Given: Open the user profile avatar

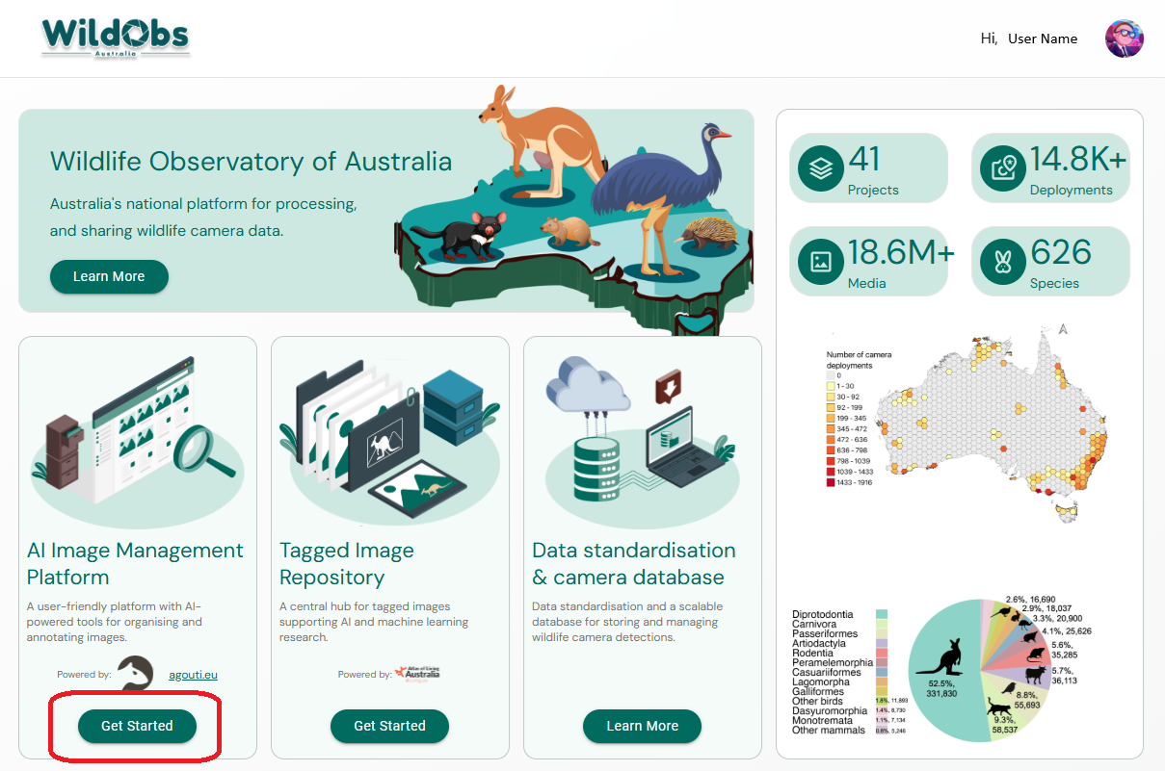Looking at the screenshot, I should coord(1124,39).
